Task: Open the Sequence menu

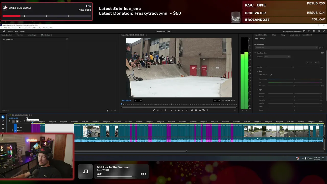Action: click(15, 28)
